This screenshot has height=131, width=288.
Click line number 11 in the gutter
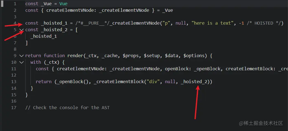(x=14, y=69)
